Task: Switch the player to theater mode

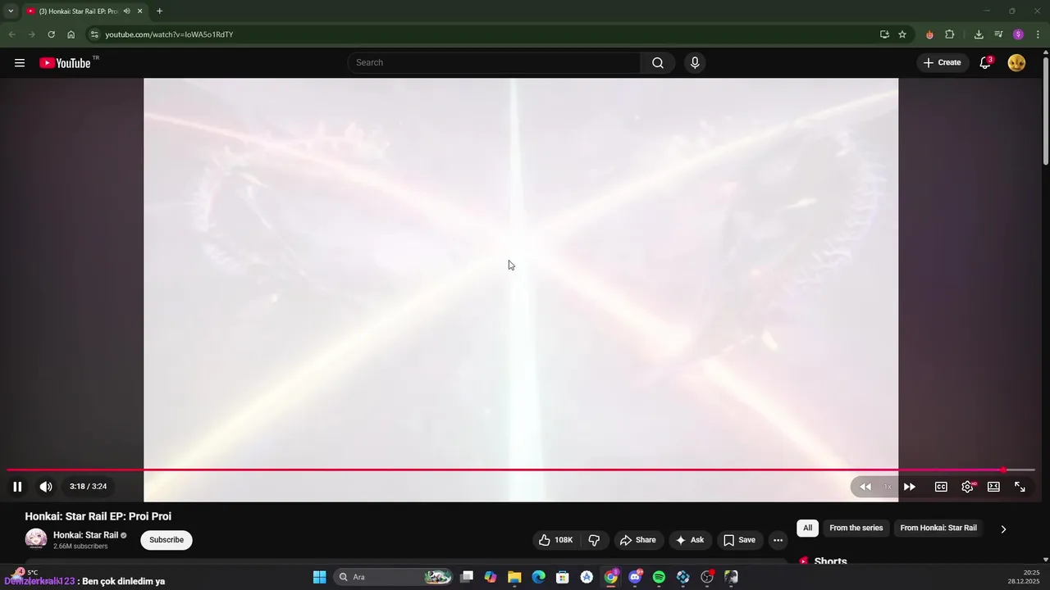Action: coord(993,487)
